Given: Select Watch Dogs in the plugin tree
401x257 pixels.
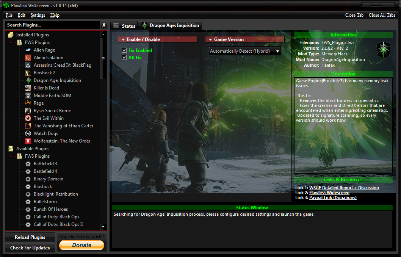Looking at the screenshot, I should [x=46, y=133].
